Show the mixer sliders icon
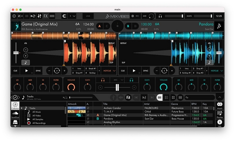 (39, 16)
